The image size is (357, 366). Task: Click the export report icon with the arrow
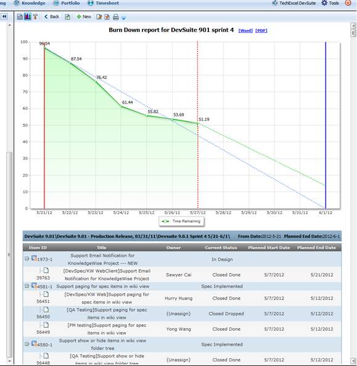point(107,17)
